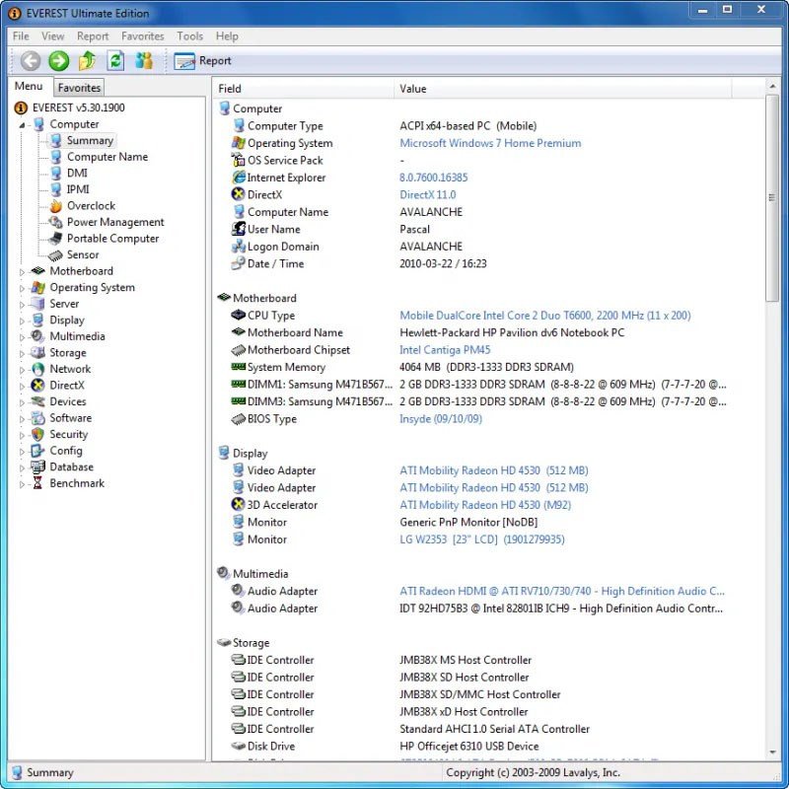
Task: Open the Tools menu
Action: point(189,36)
